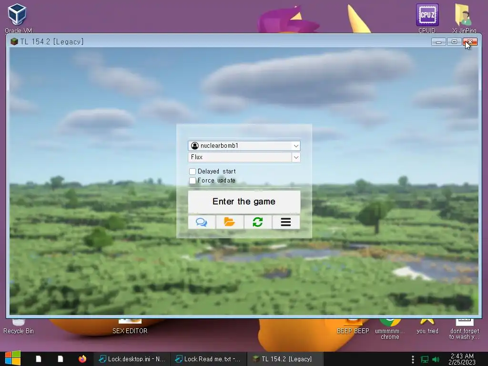Click the account avatar icon beside nuclearbomb1
488x366 pixels.
pyautogui.click(x=195, y=146)
